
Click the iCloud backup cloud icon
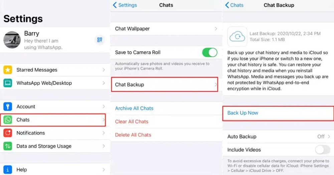pos(237,37)
